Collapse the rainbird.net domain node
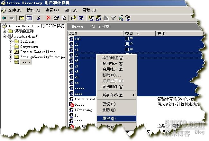The width and height of the screenshot is (209, 141). point(5,36)
